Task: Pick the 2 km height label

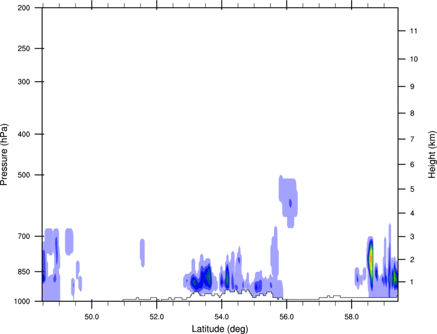Action: (412, 259)
